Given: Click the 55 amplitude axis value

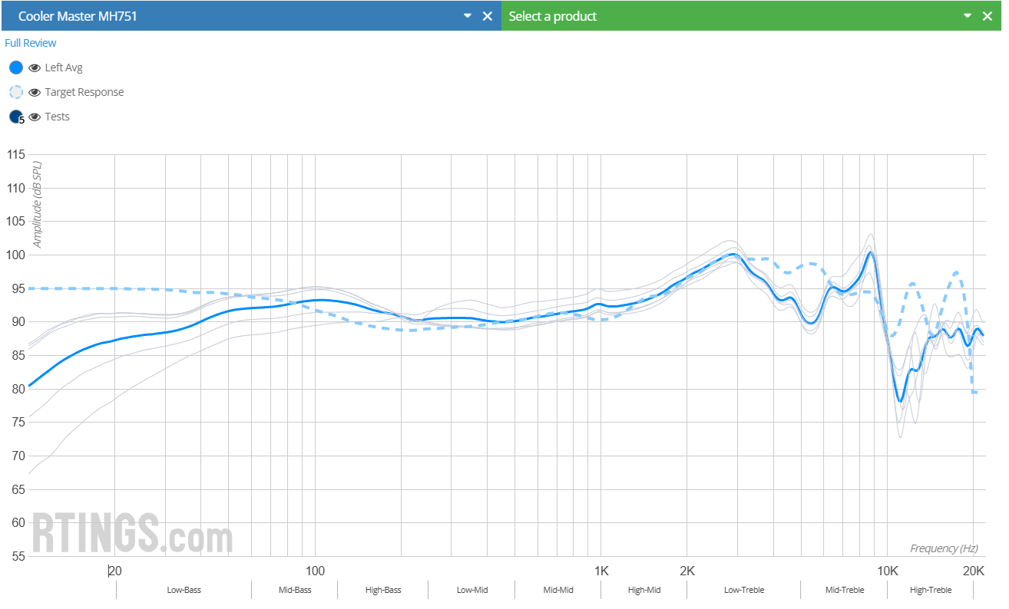Looking at the screenshot, I should (x=18, y=556).
